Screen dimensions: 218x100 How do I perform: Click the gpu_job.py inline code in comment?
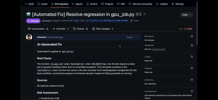tap(68, 52)
